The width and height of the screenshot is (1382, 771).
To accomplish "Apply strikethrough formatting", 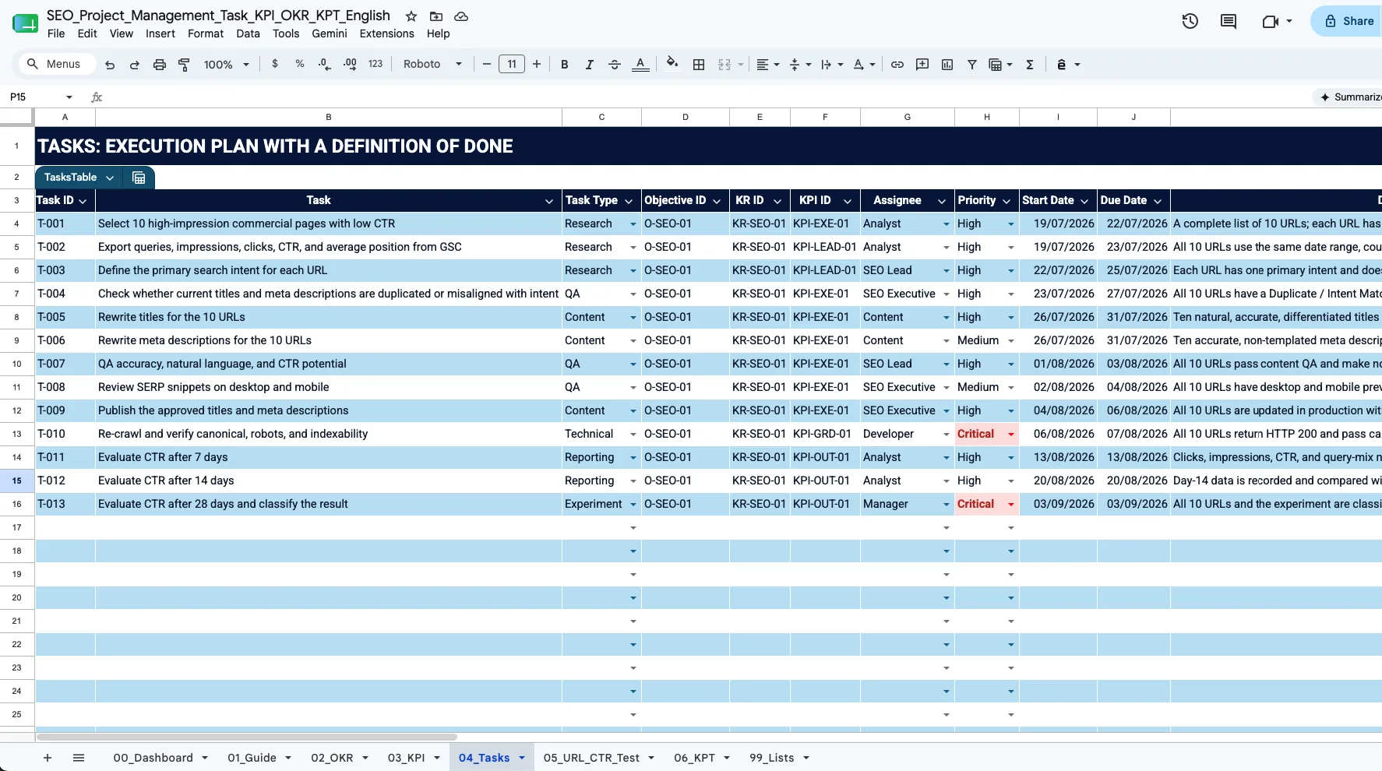I will point(615,65).
